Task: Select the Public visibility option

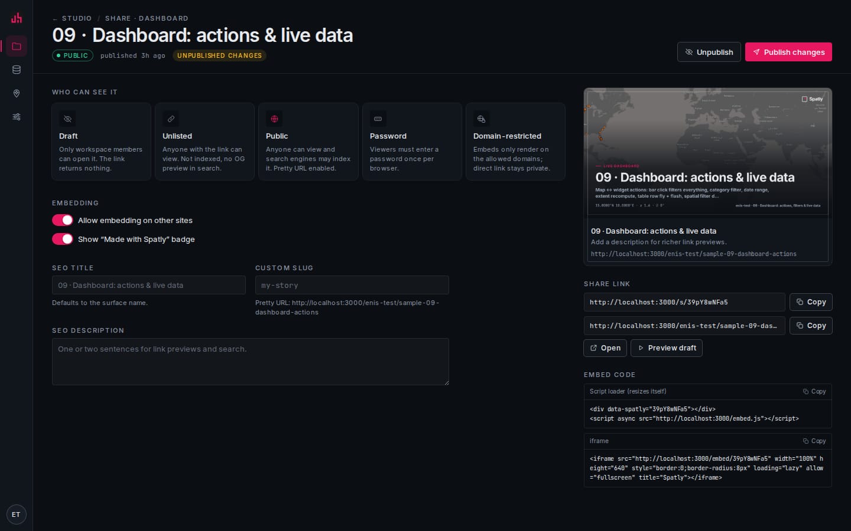Action: (308, 142)
